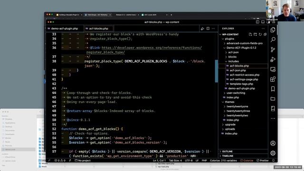Open Explorer views and more actions menu
Viewport: 304px width, 171px height.
[263, 28]
